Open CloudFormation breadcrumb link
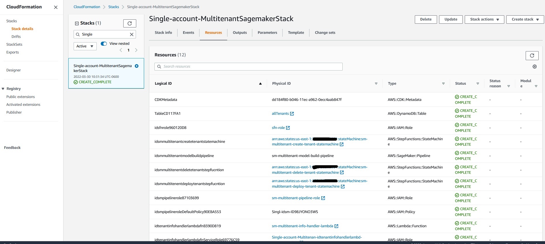Image resolution: width=545 pixels, height=244 pixels. [x=87, y=7]
